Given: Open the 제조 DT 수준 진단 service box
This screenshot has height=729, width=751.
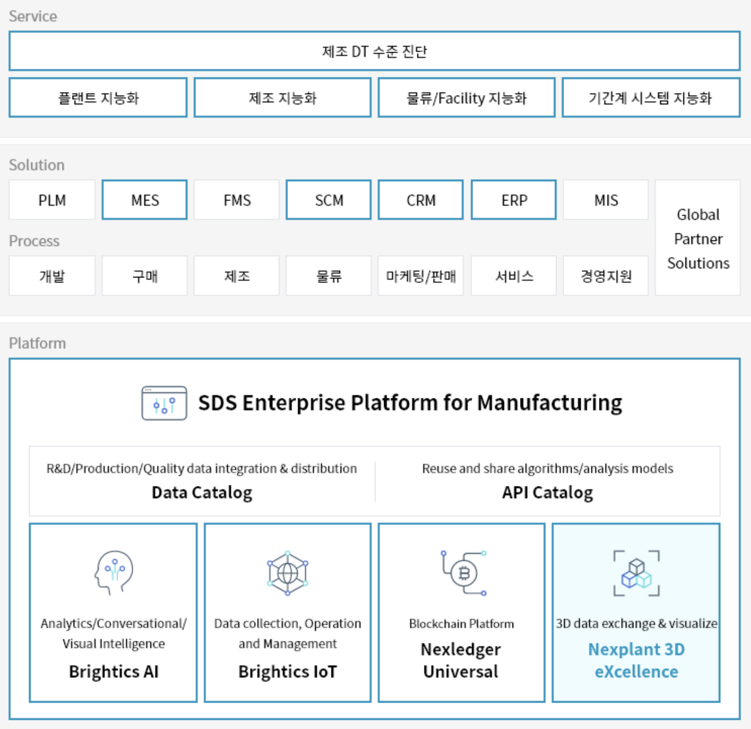Looking at the screenshot, I should [374, 51].
